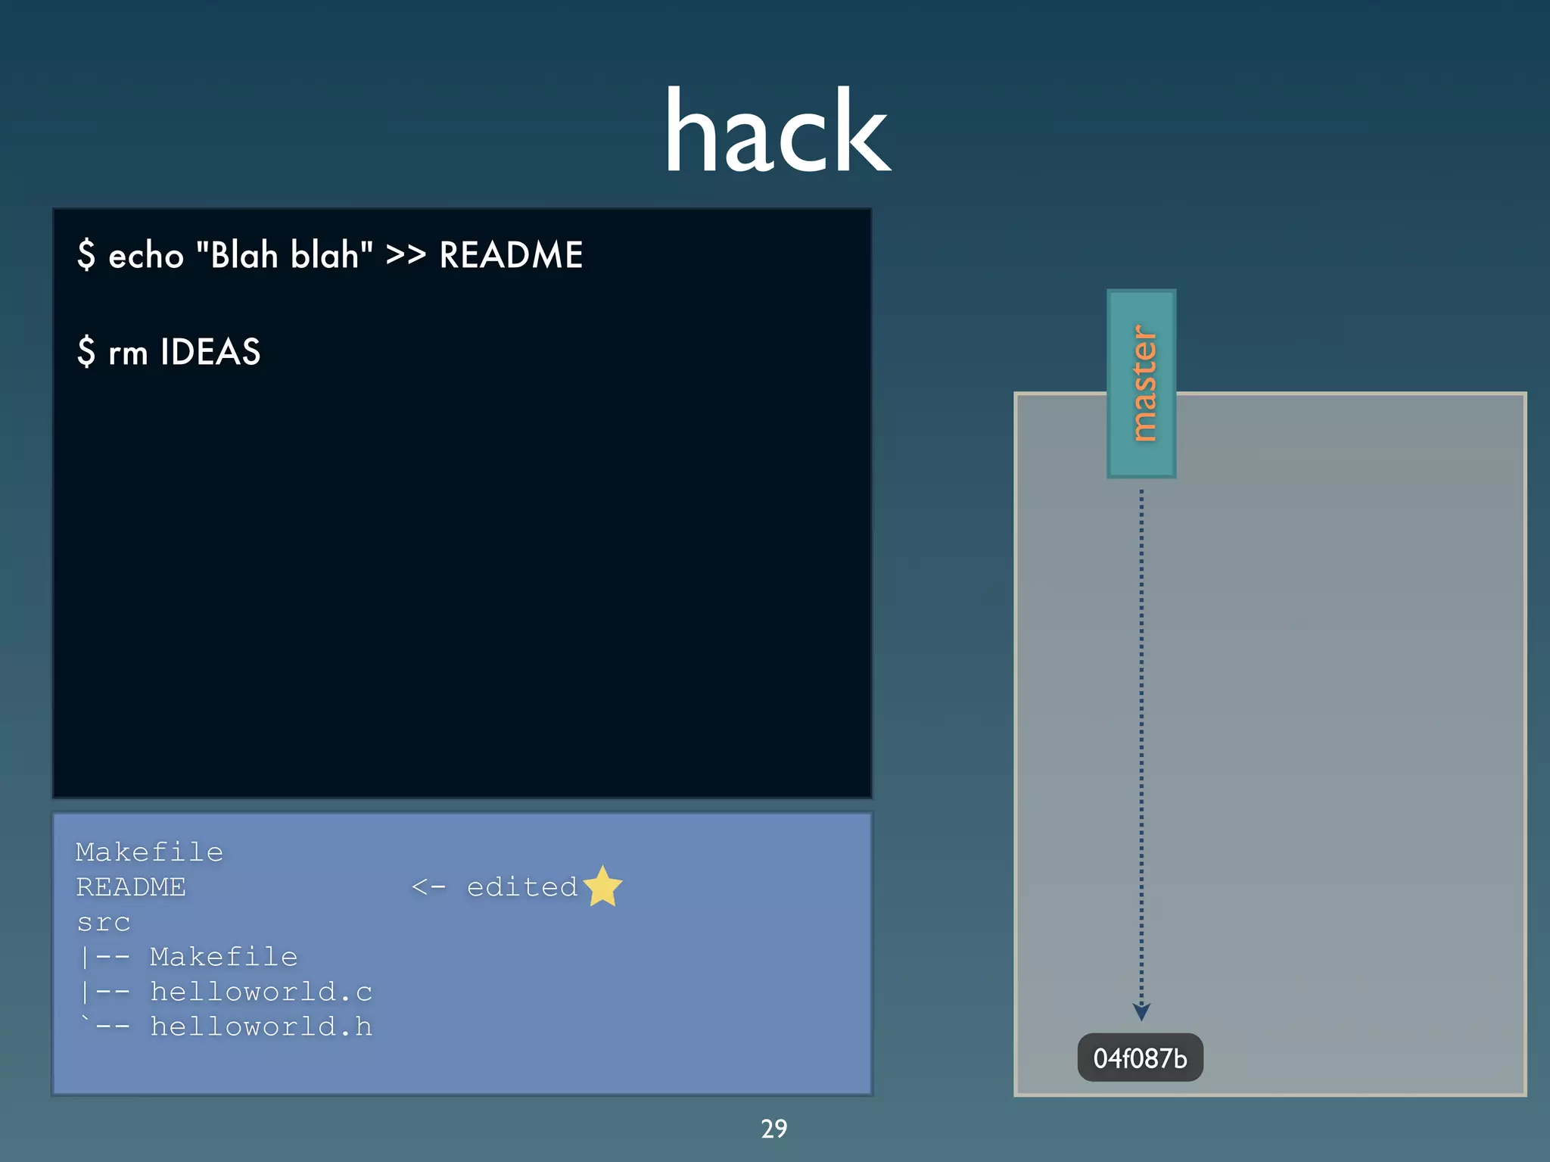Click the first dollar prompt symbol
The width and height of the screenshot is (1550, 1162).
click(x=86, y=255)
